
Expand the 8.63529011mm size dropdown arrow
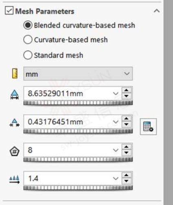[116, 94]
